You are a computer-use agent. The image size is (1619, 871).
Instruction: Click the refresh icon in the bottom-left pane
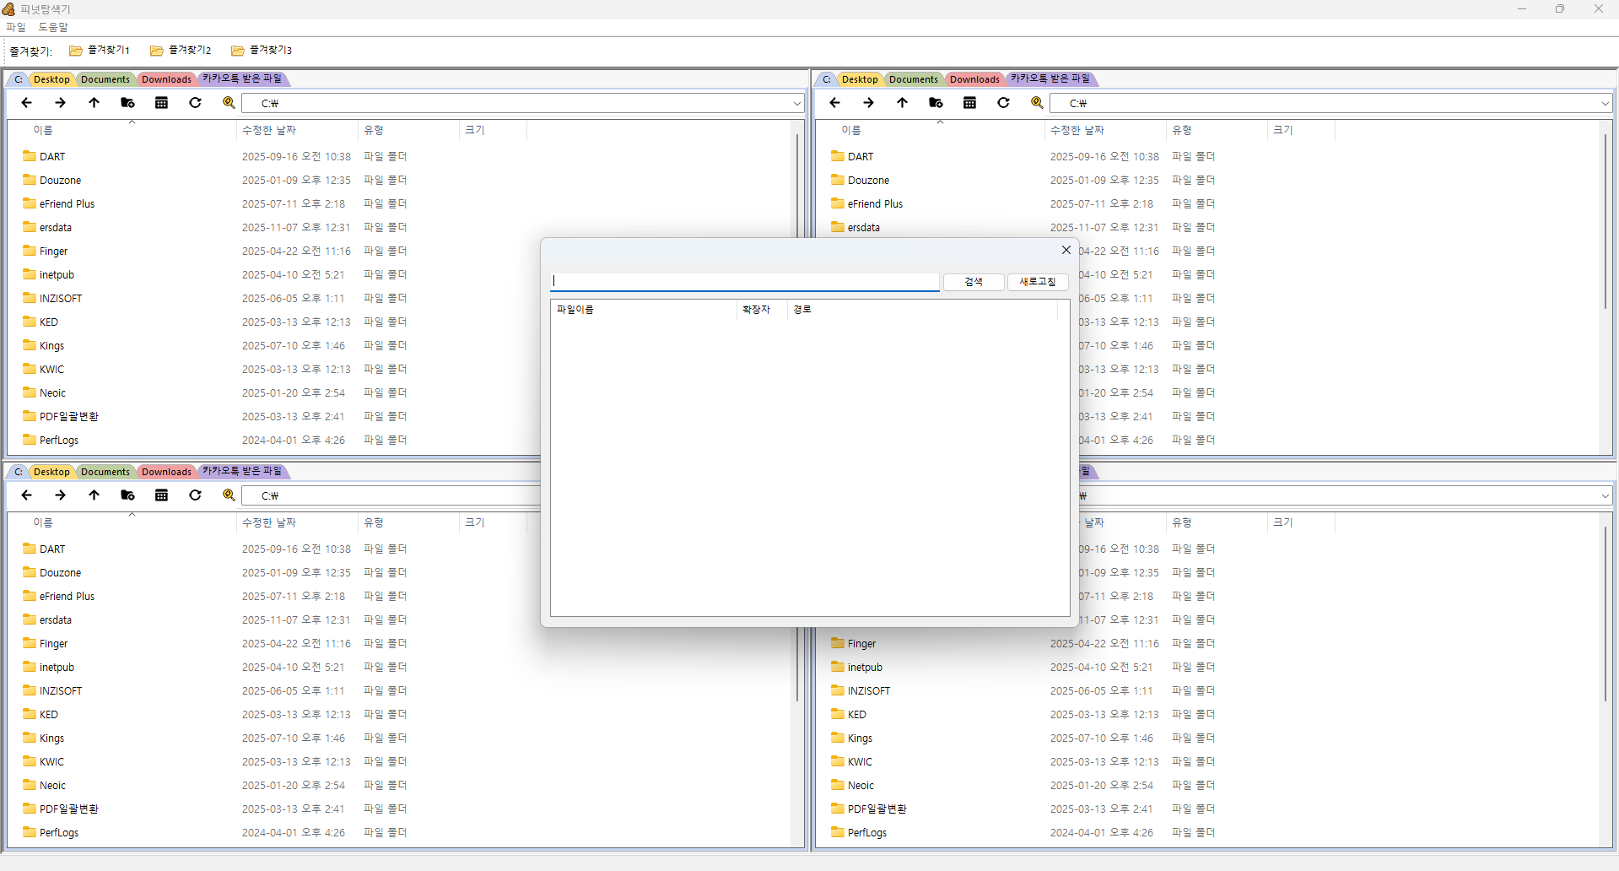195,495
